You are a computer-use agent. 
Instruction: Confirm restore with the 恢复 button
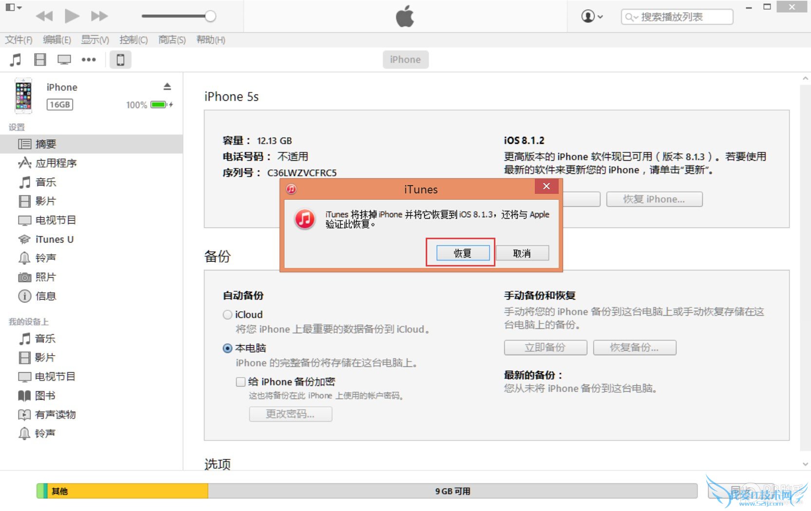click(463, 253)
